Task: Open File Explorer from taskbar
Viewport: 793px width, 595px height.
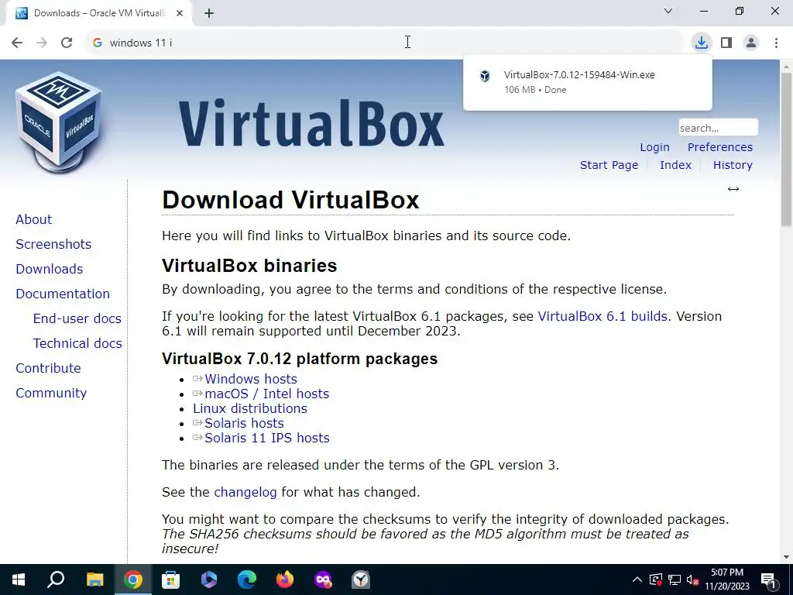Action: coord(94,580)
